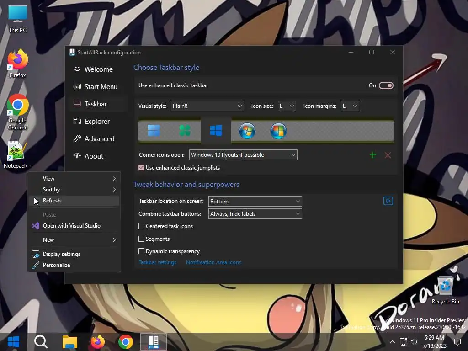The image size is (468, 351).
Task: Open the Sort by submenu
Action: (x=74, y=190)
